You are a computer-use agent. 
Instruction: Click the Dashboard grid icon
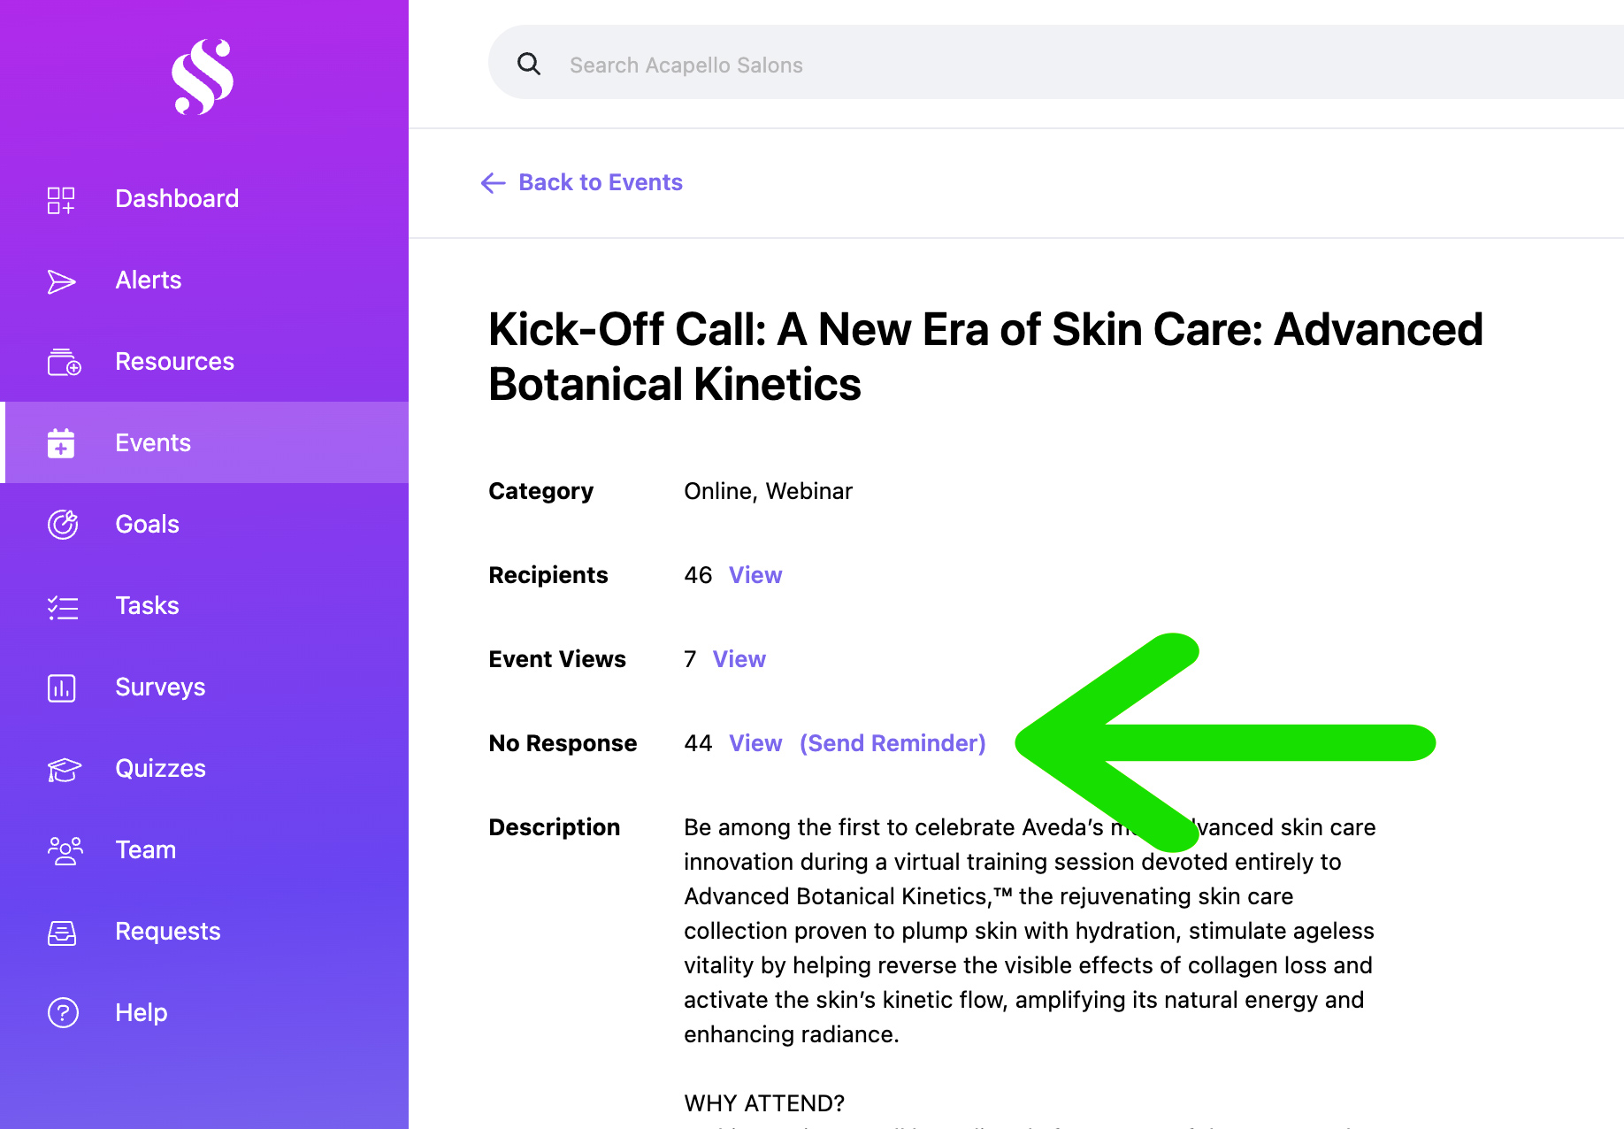pos(61,200)
